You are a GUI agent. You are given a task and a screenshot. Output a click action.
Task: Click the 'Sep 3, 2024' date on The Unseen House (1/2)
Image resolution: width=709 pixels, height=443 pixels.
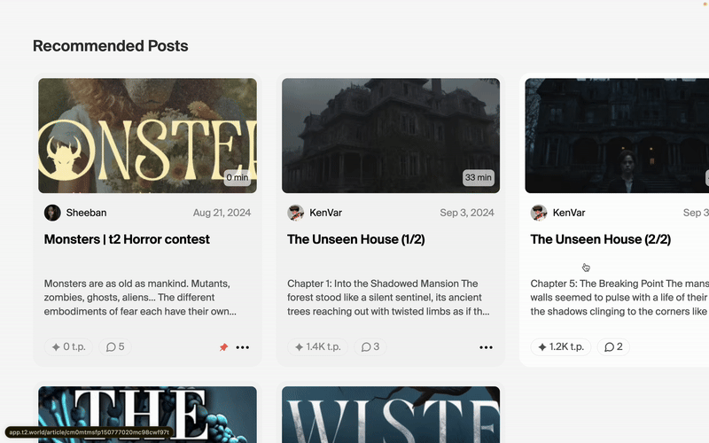point(467,213)
